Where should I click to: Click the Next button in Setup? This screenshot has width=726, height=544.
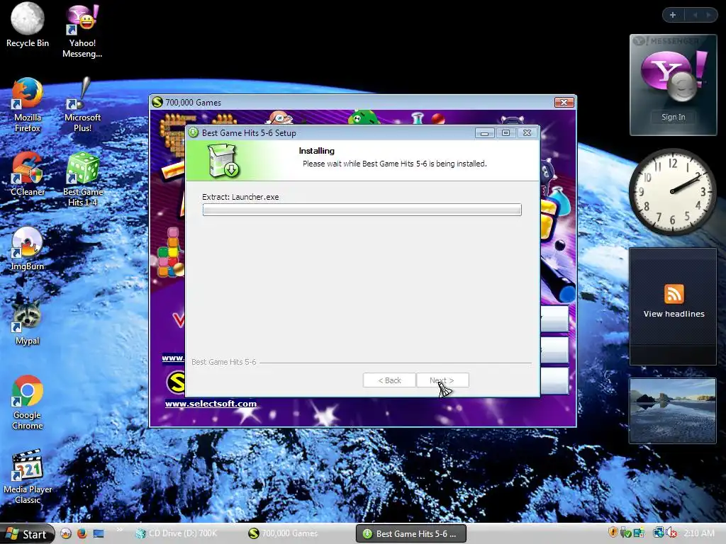(x=442, y=380)
